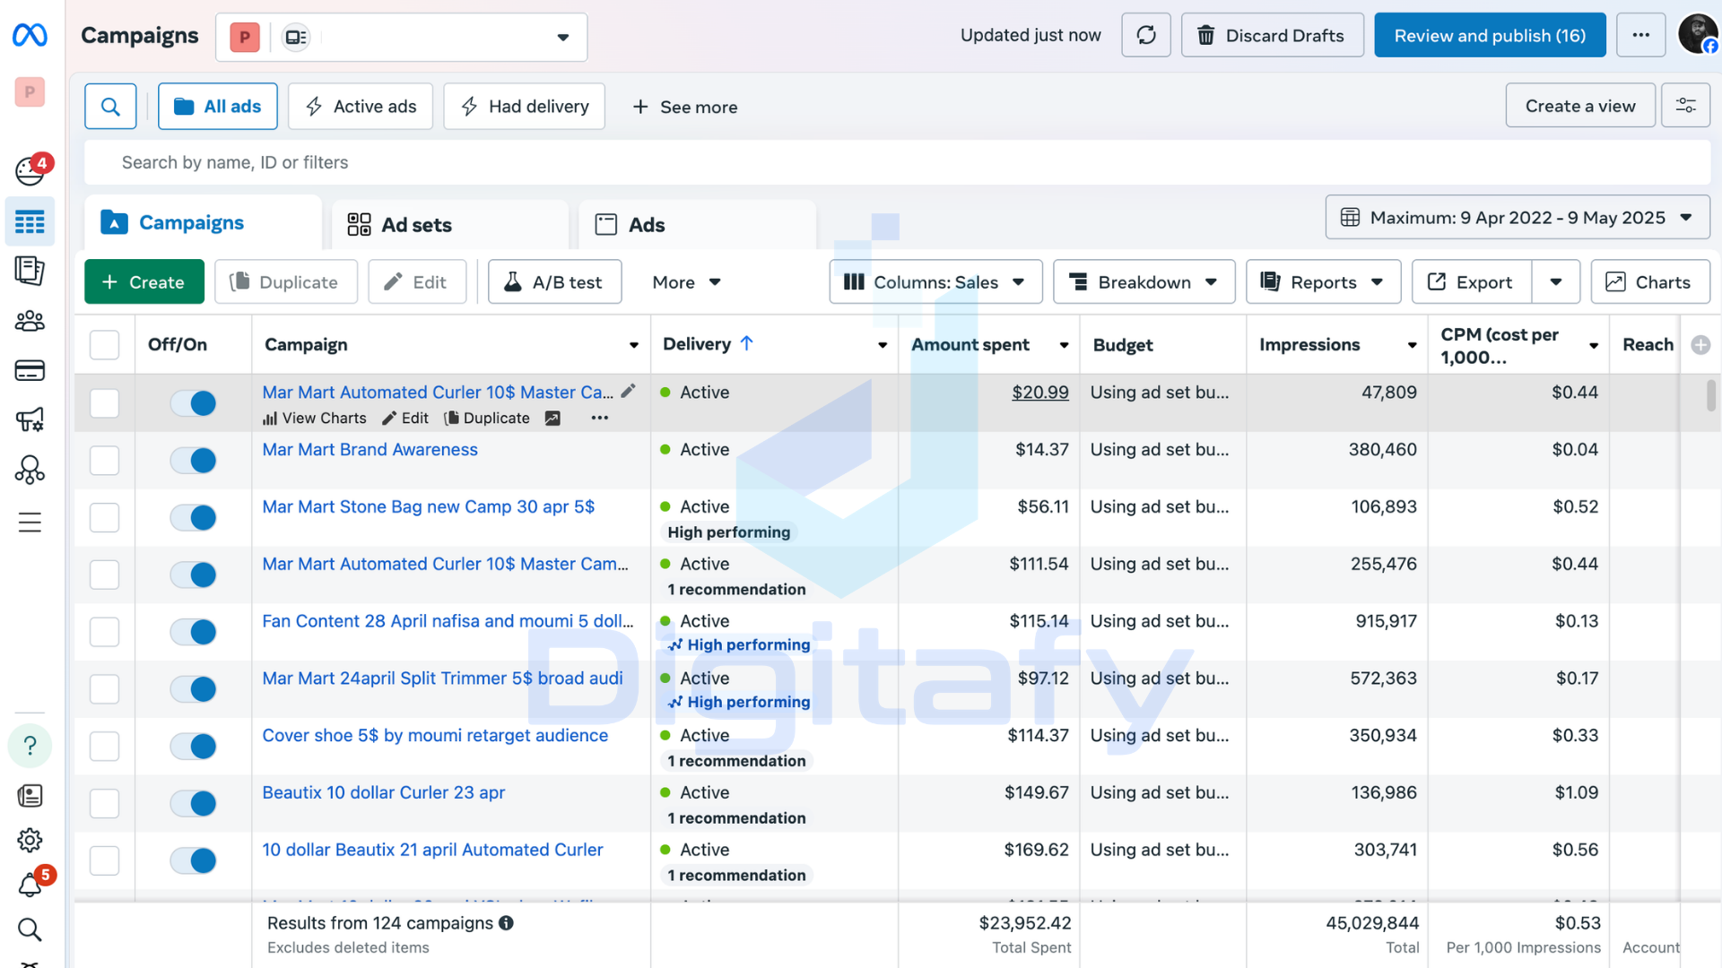This screenshot has height=968, width=1722.
Task: Open Billing credit card icon in sidebar
Action: (x=30, y=370)
